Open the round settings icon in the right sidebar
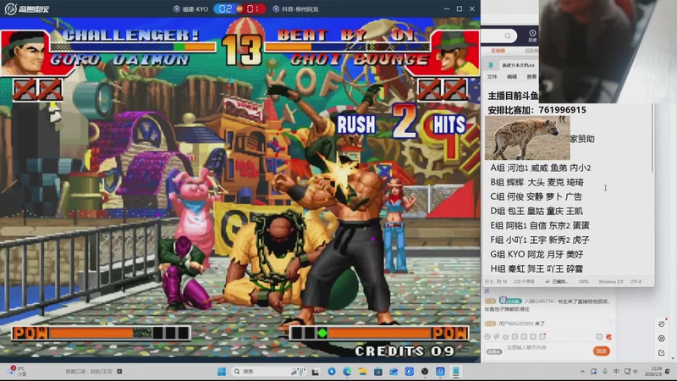 (x=662, y=338)
